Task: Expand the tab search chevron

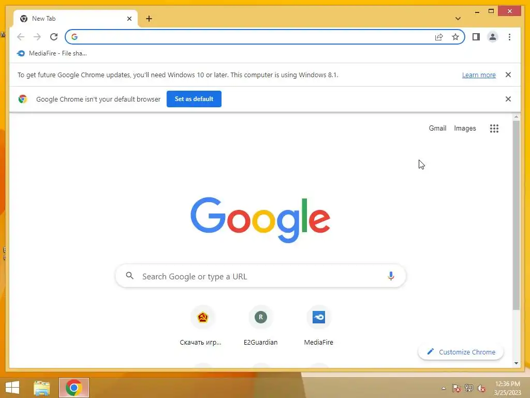Action: pos(458,19)
